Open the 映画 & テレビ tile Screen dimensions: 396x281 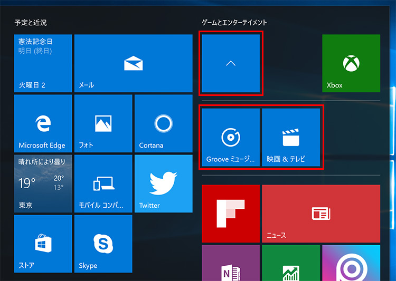[291, 137]
